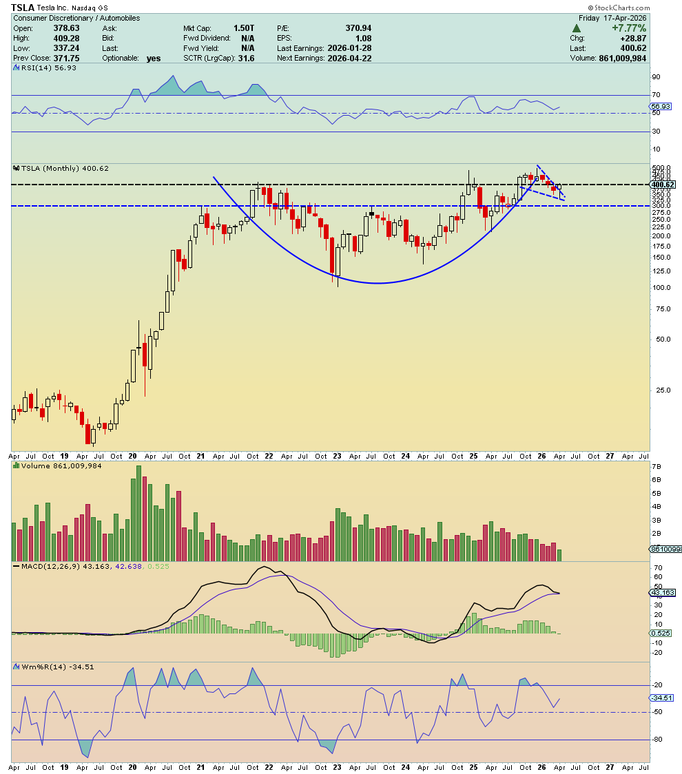
Task: Click the line marker beside Wm%R(14)
Action: click(17, 667)
